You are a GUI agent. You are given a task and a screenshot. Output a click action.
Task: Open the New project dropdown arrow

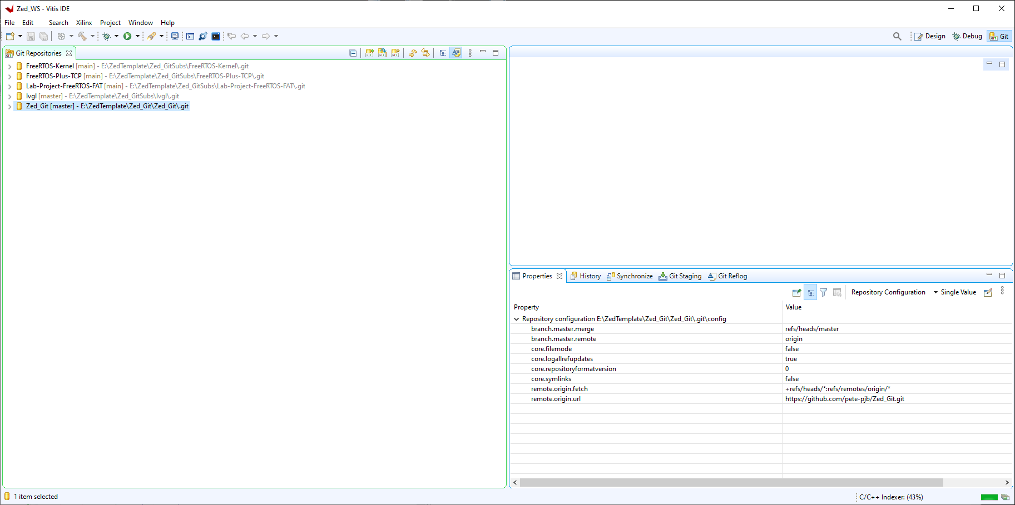tap(20, 36)
